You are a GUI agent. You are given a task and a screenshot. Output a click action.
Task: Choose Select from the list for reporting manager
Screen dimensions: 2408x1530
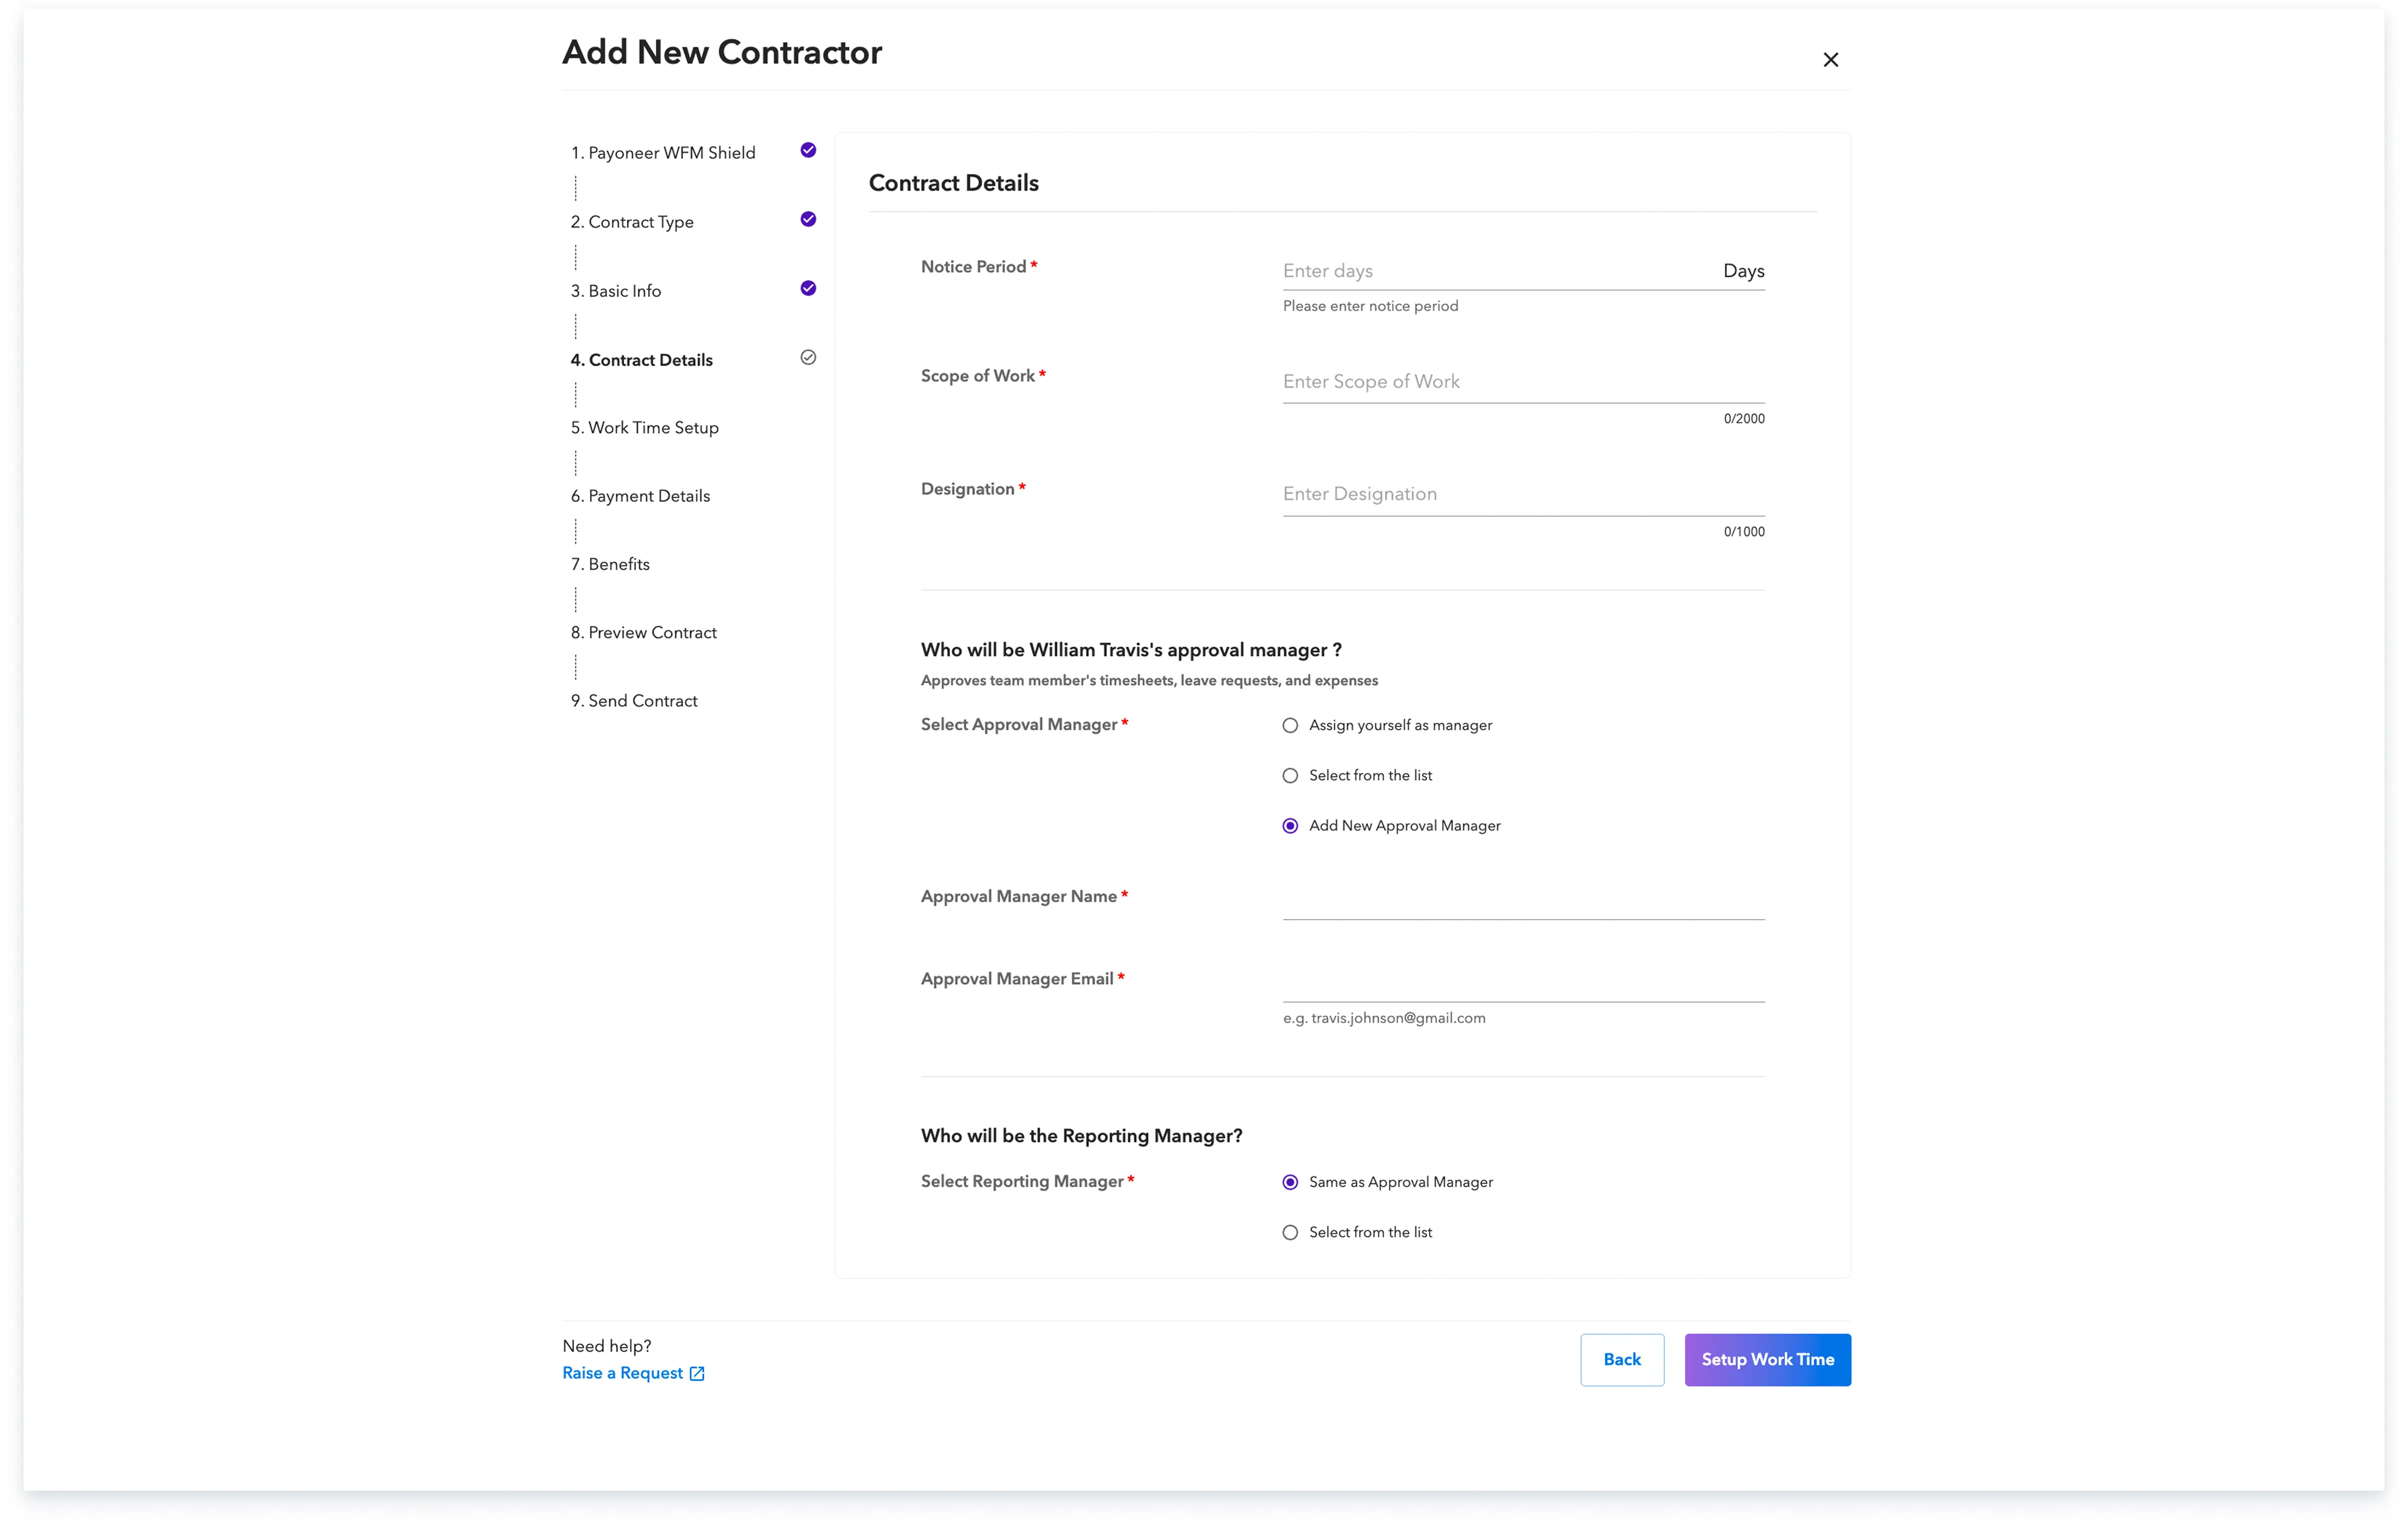click(1290, 1232)
